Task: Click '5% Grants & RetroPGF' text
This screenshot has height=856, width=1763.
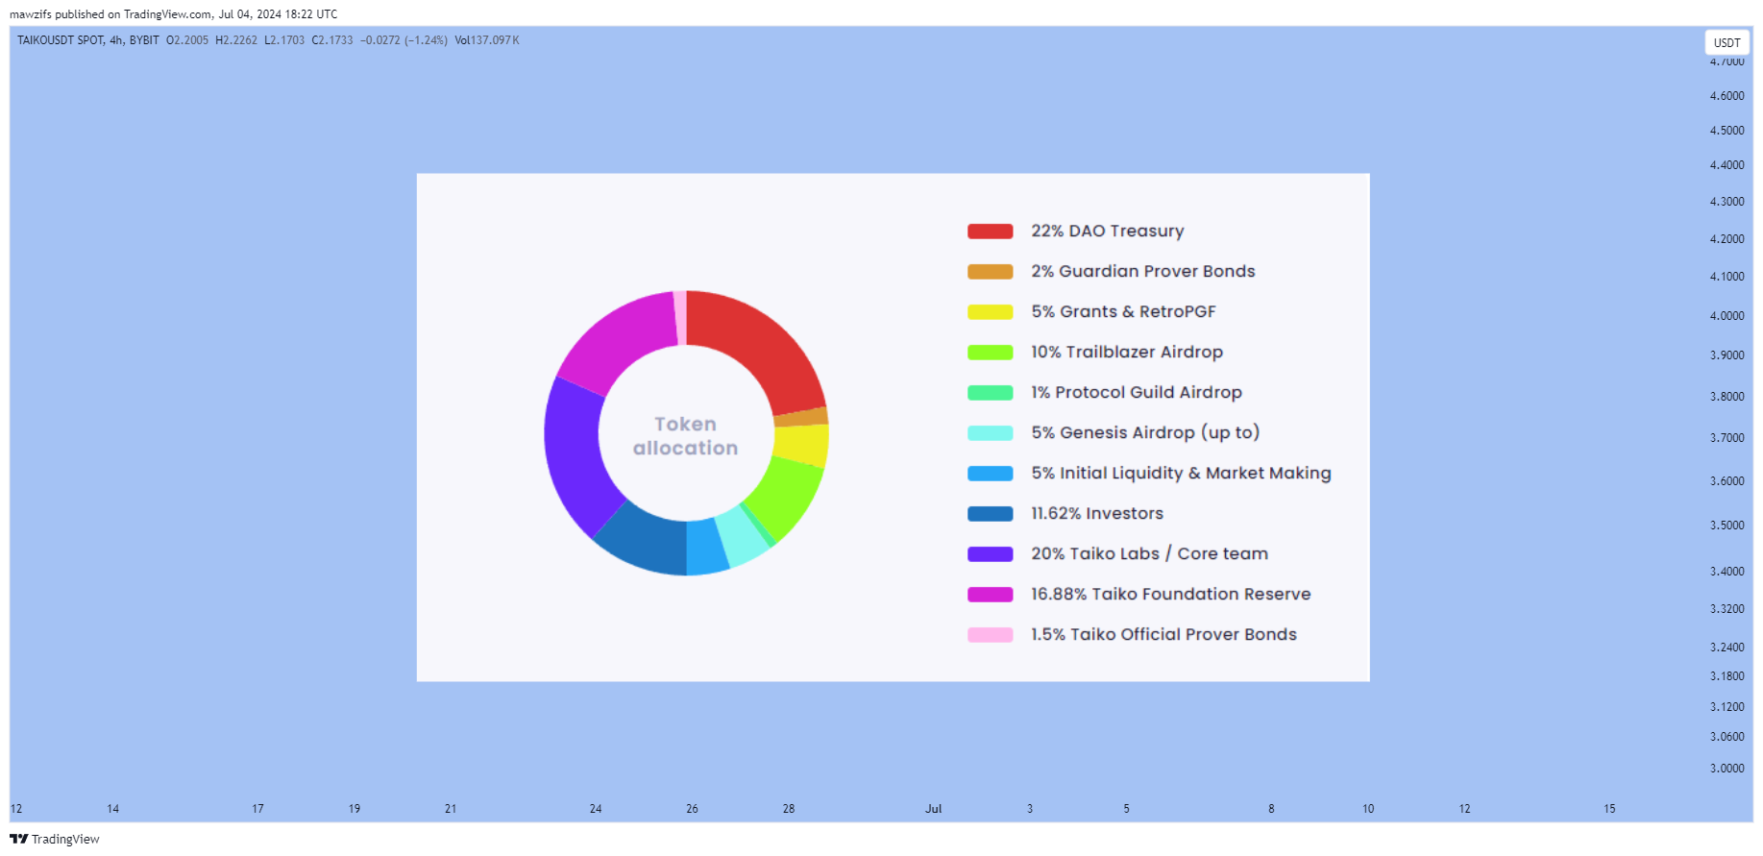Action: 1123,312
